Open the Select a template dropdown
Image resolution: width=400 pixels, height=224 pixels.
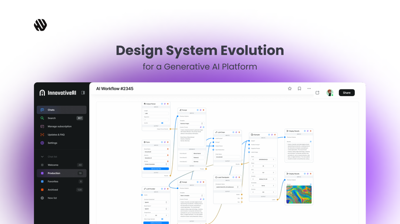pos(192,195)
